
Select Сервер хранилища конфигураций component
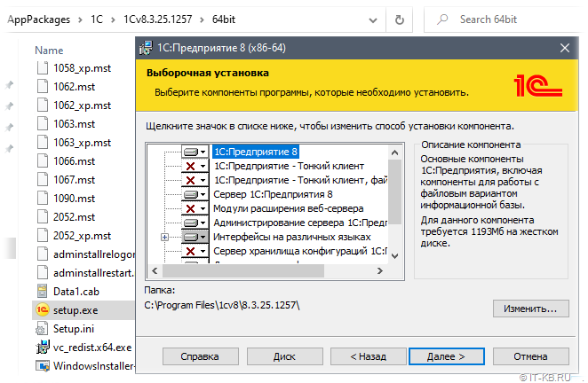pos(300,251)
